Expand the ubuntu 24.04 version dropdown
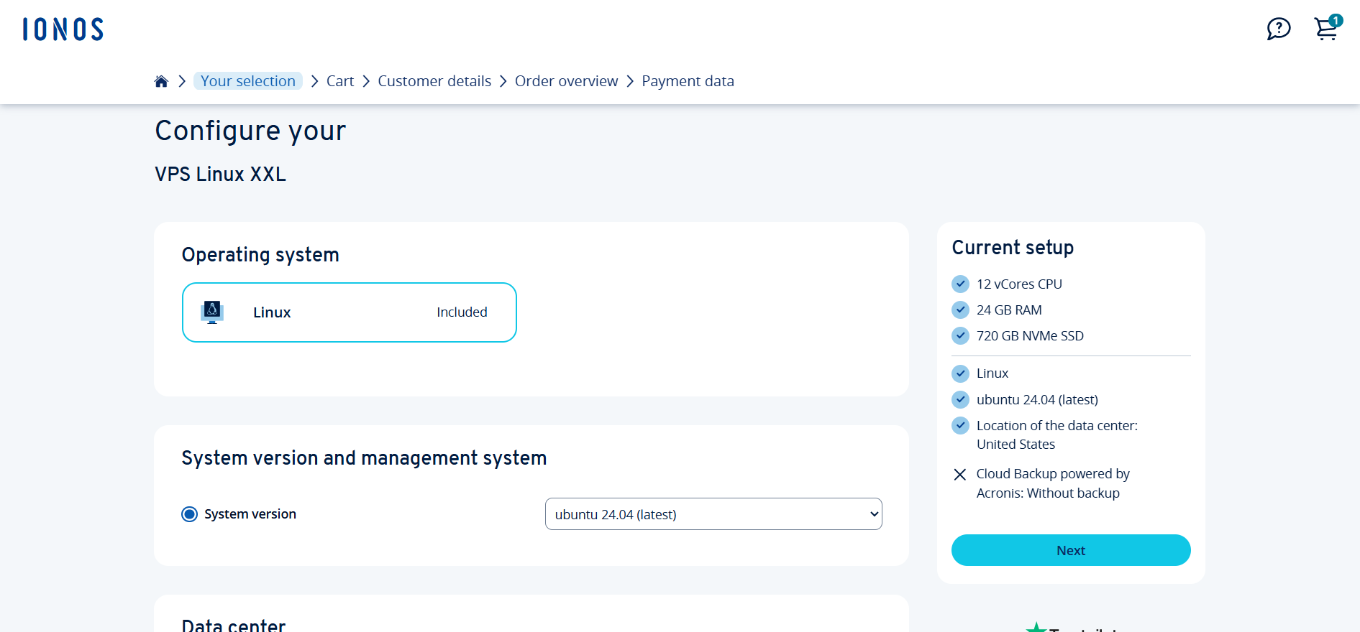 pos(713,514)
